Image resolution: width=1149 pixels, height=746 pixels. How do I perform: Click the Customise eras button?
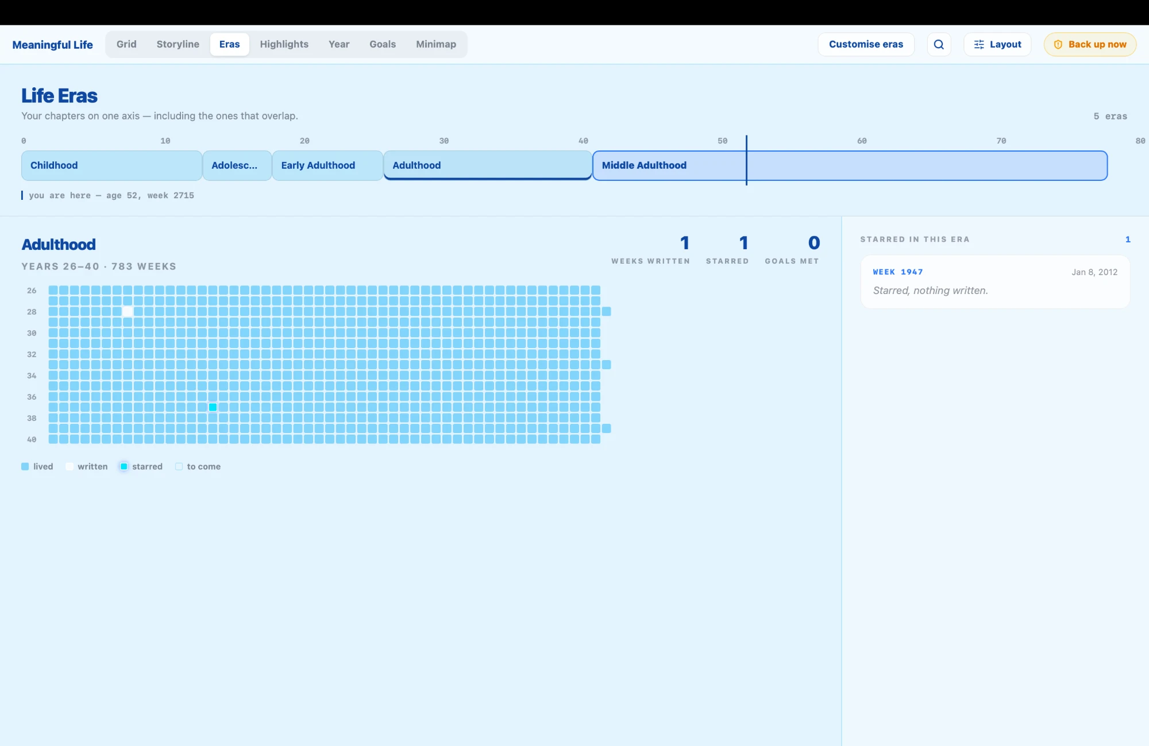866,44
